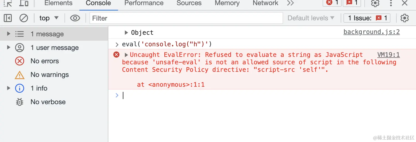Viewport: 416px width, 142px height.
Task: Click the red error count badge
Action: [x=332, y=3]
